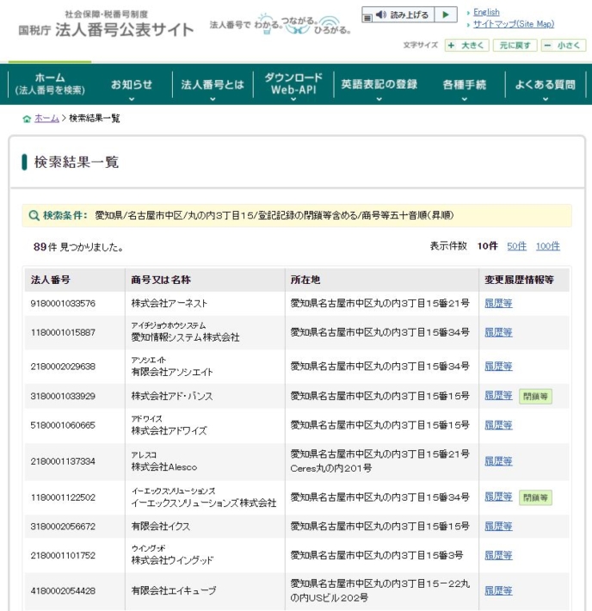
Task: Click the 検索結果一覧 page heading
Action: 77,162
